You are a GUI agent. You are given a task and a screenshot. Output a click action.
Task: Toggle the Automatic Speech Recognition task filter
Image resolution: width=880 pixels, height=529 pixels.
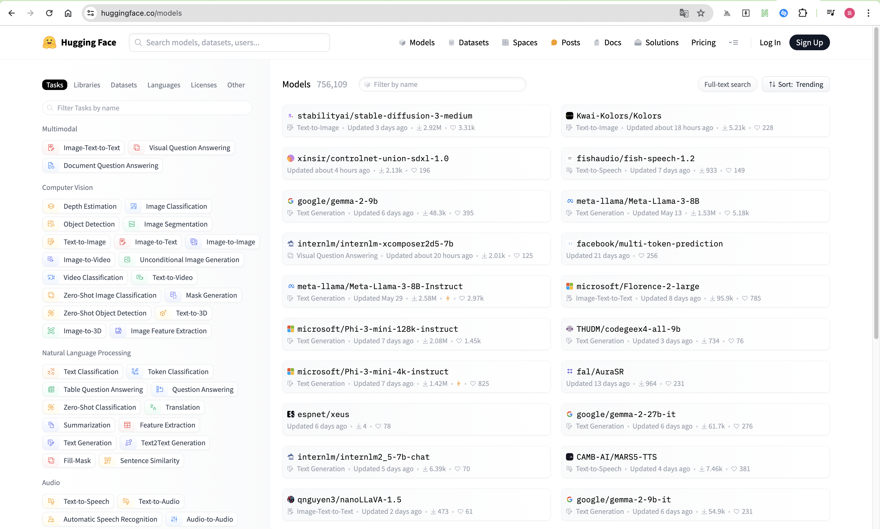pos(102,519)
